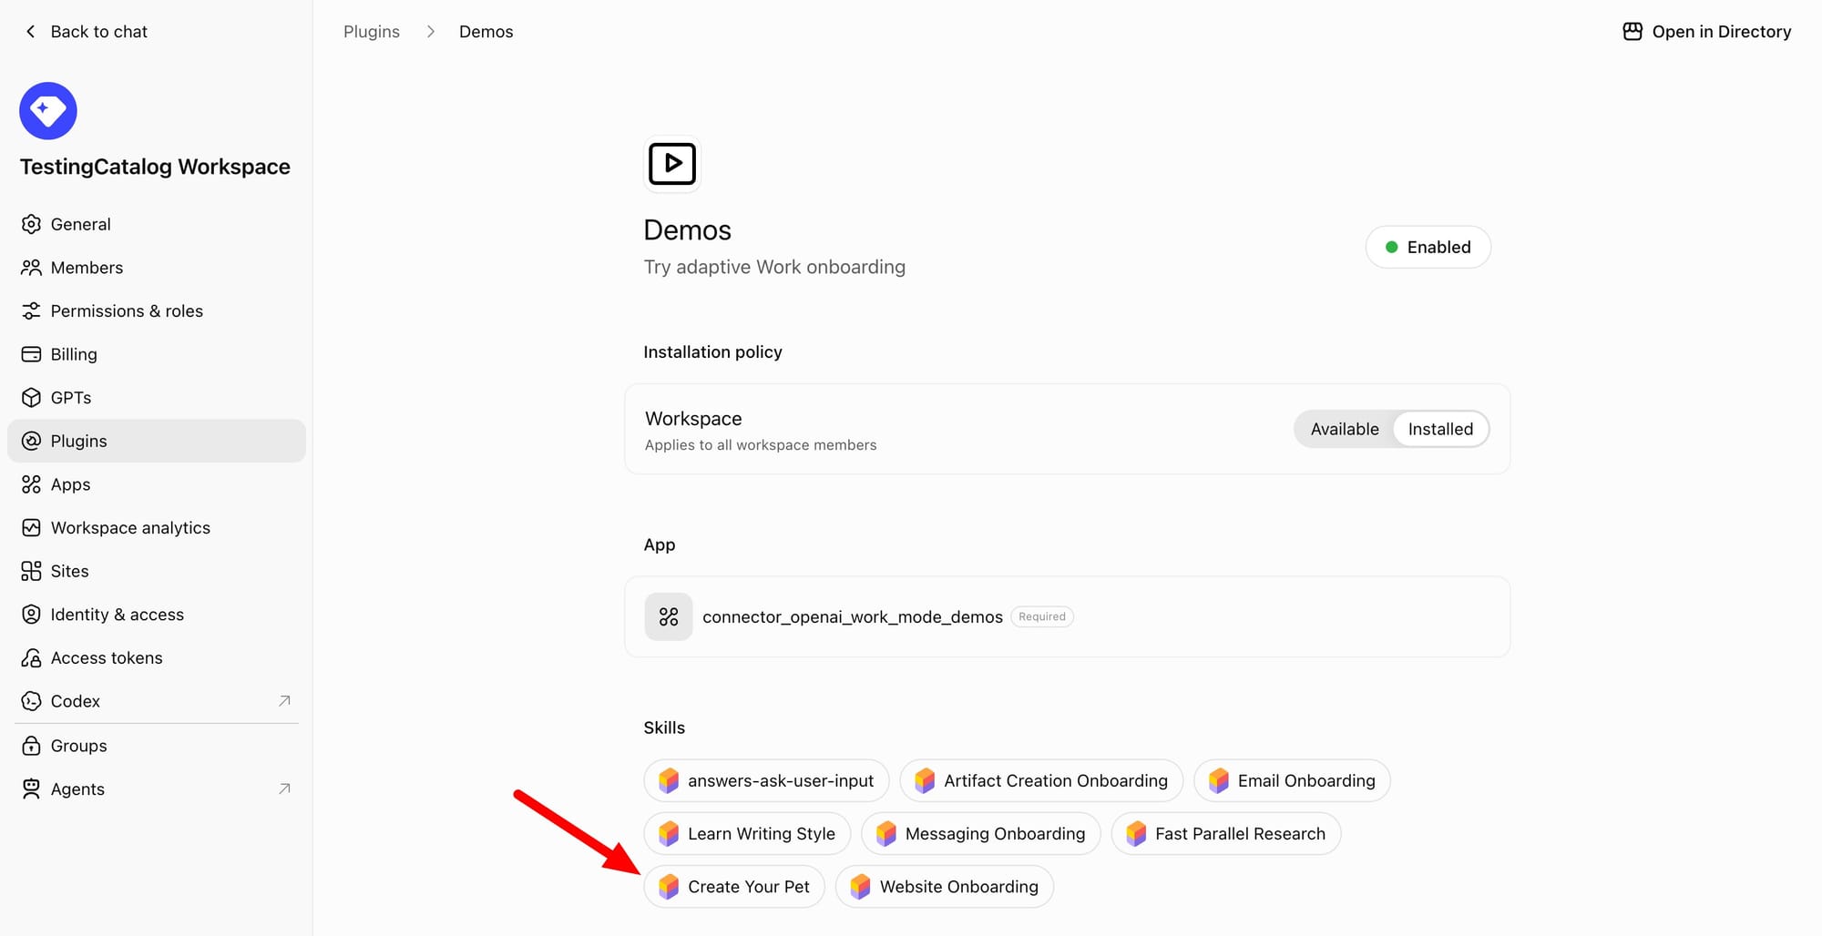This screenshot has width=1822, height=936.
Task: Open Identity & access settings
Action: 157,615
